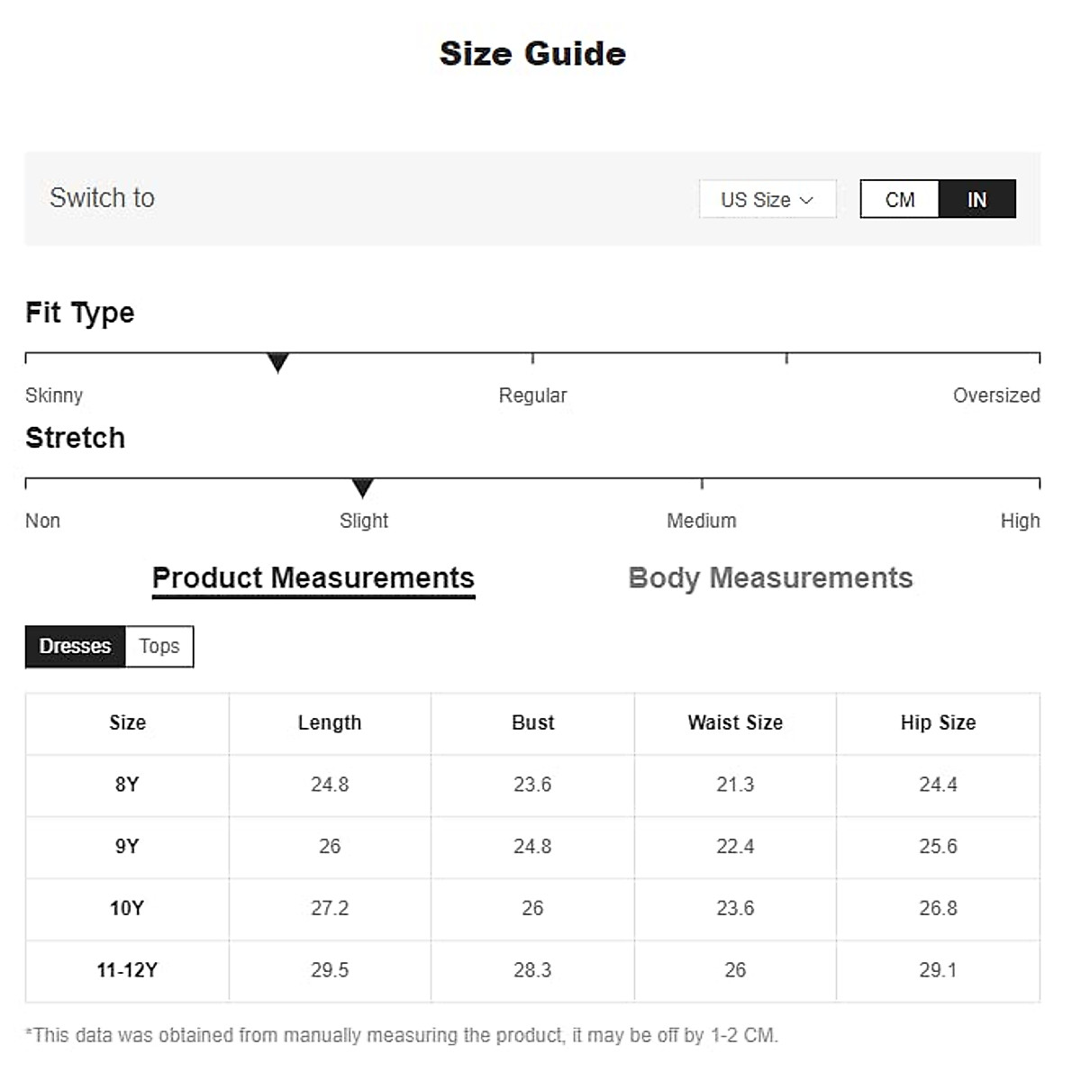Click the Medium label on Stretch scale
This screenshot has height=1081, width=1081.
coord(701,521)
